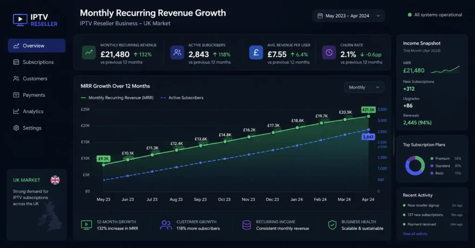The width and height of the screenshot is (475, 248).
Task: Click the All systems operational status text
Action: point(438,15)
